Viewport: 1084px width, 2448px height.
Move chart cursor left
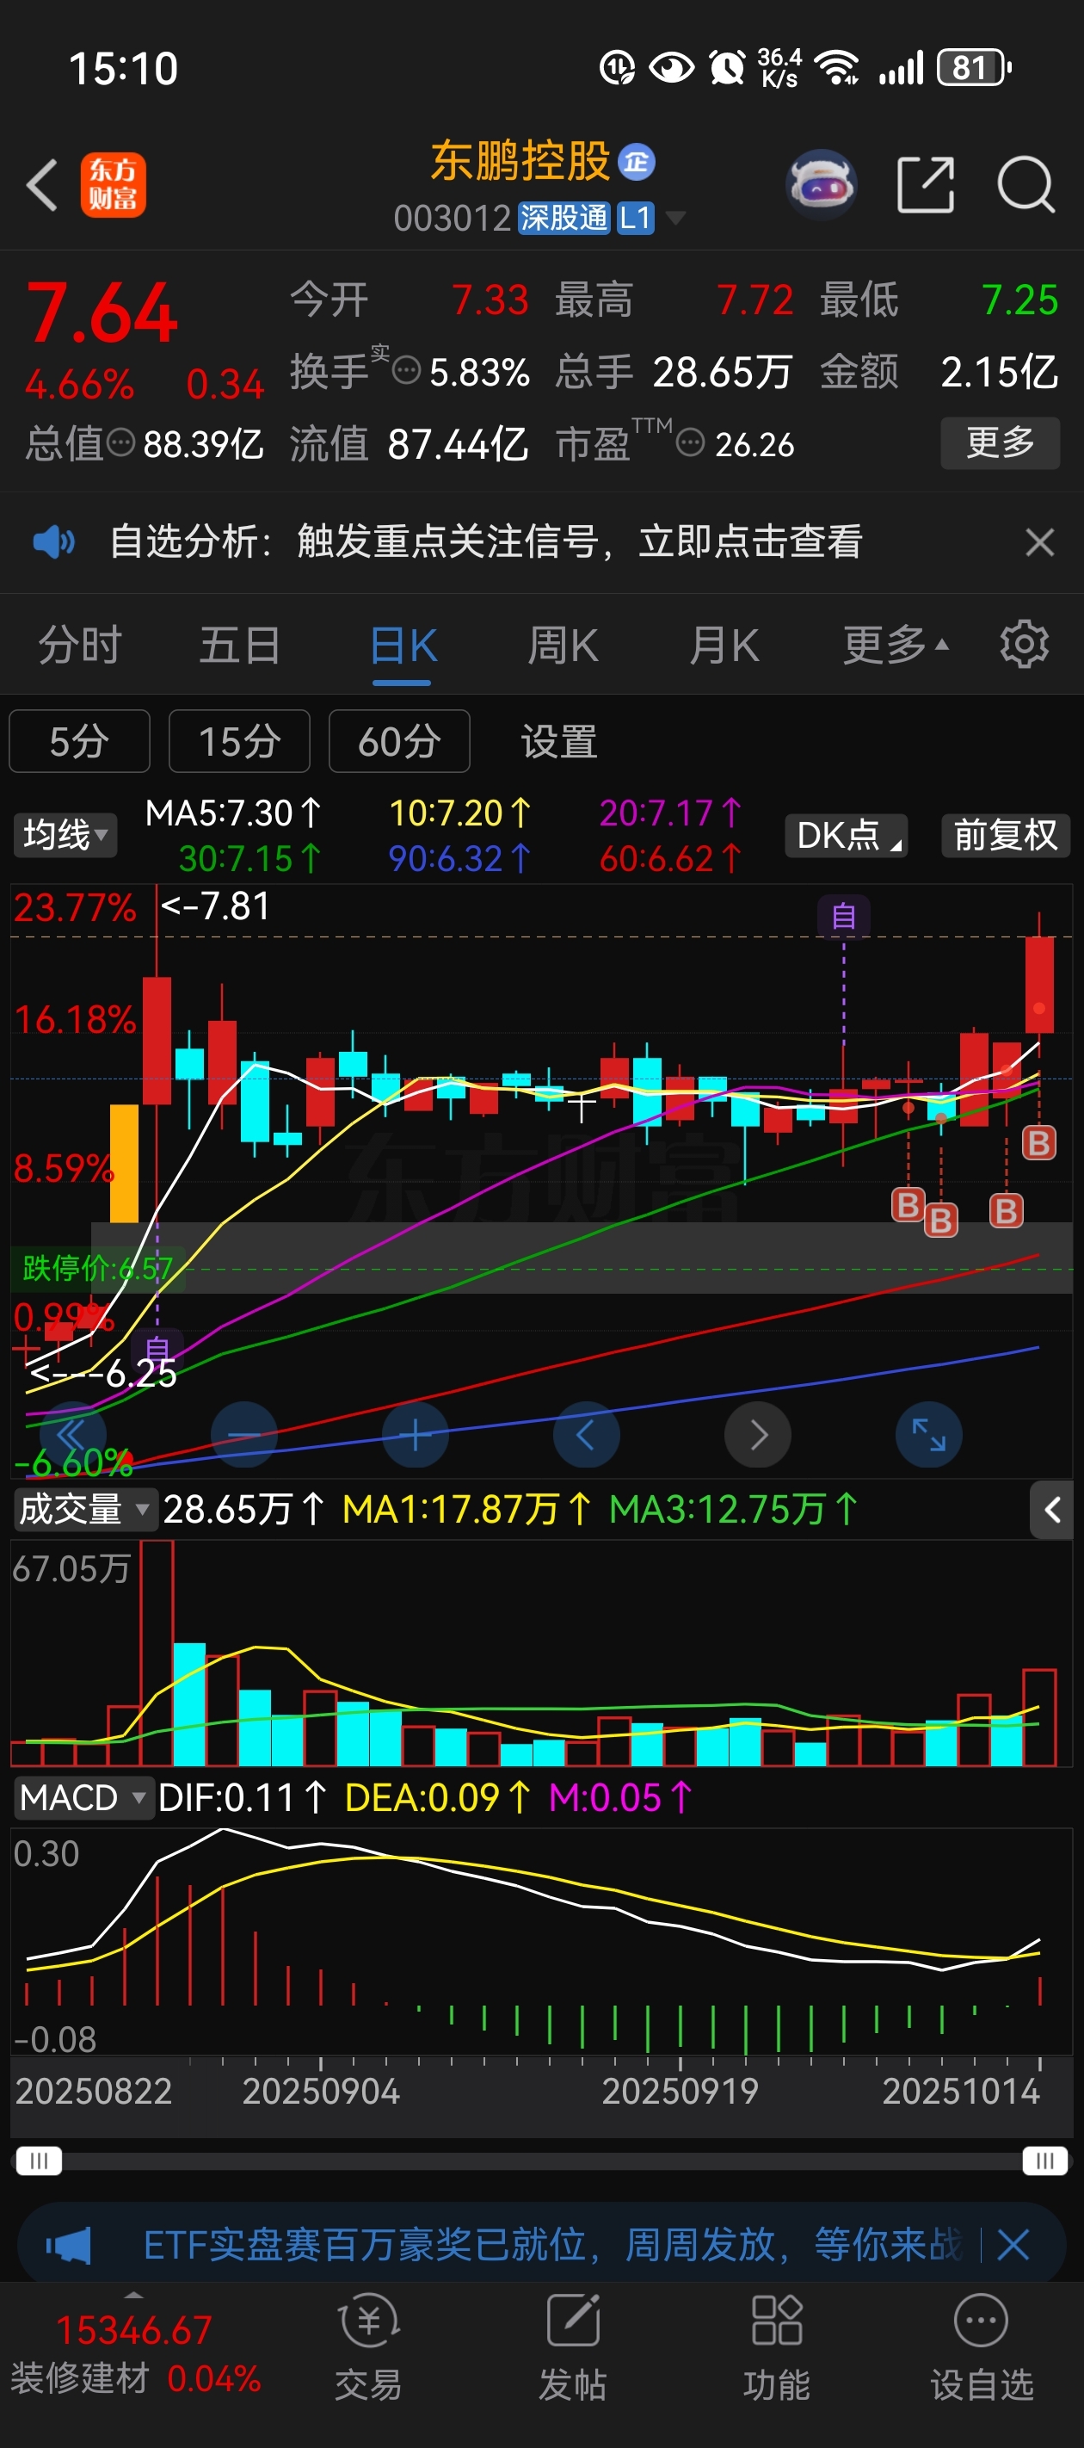click(x=586, y=1435)
